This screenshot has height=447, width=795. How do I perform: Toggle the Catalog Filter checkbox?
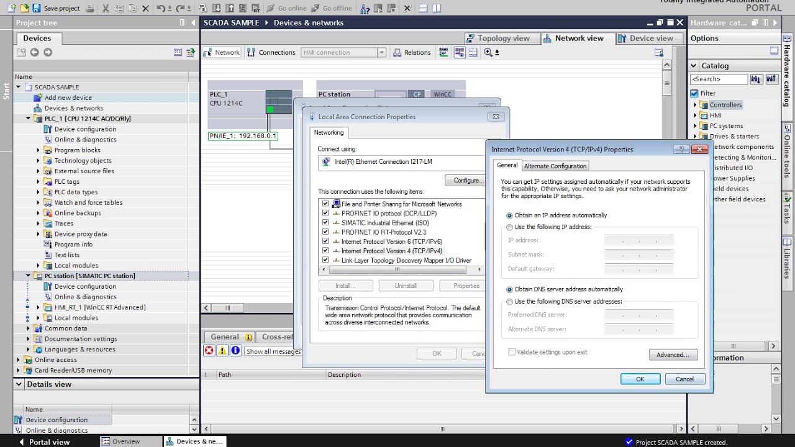point(694,93)
